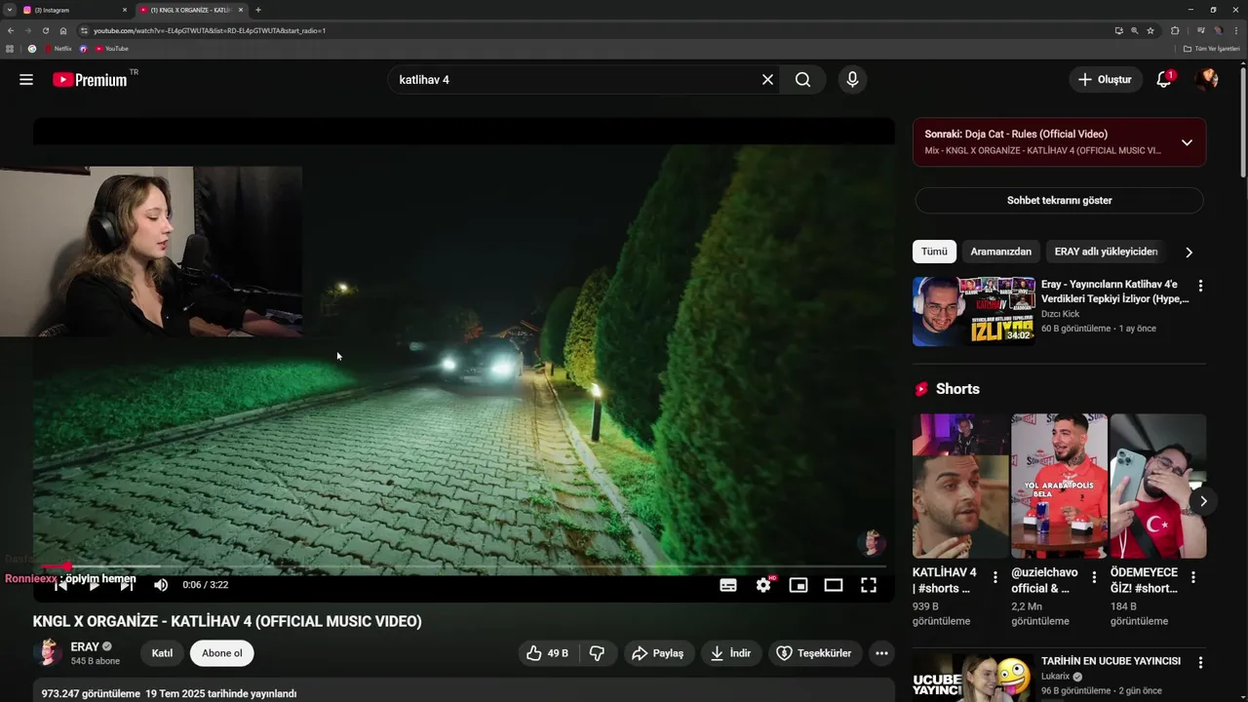
Task: Seek on the video progress bar
Action: (x=464, y=566)
